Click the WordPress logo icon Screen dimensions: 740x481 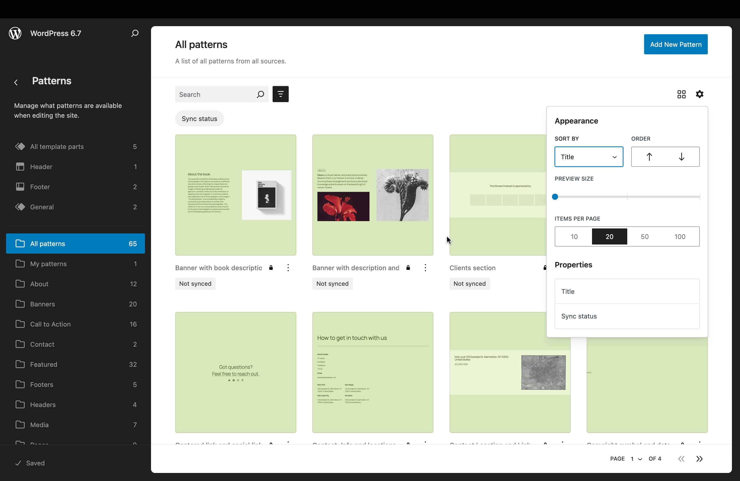pyautogui.click(x=15, y=33)
